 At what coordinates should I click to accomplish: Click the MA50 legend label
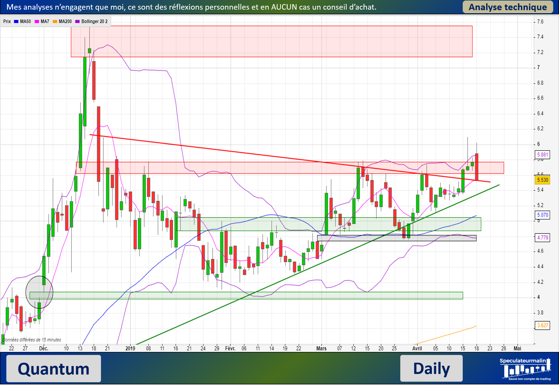(25, 21)
